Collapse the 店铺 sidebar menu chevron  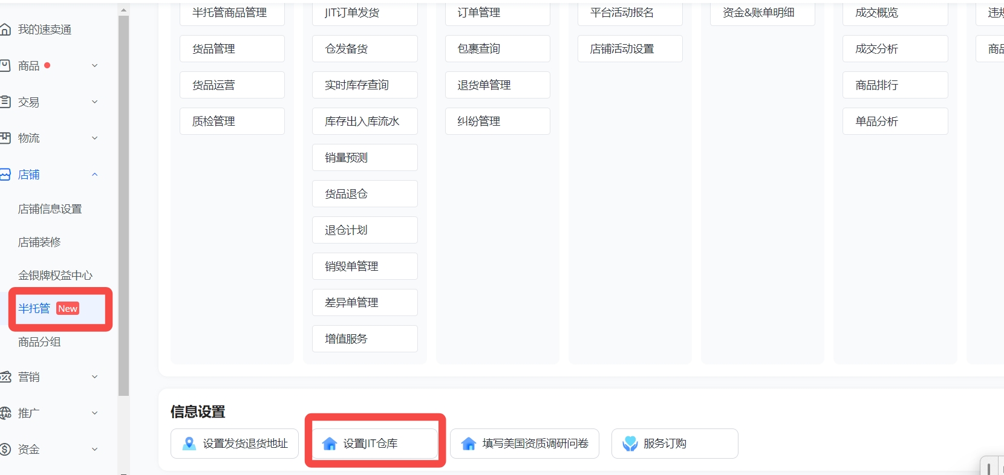pyautogui.click(x=94, y=175)
